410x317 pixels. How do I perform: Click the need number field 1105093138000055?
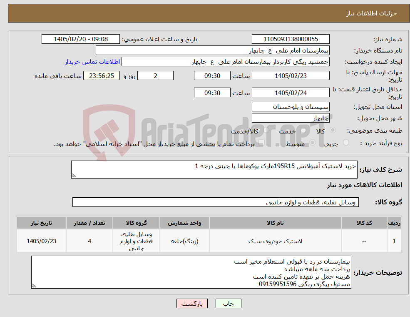pyautogui.click(x=291, y=39)
